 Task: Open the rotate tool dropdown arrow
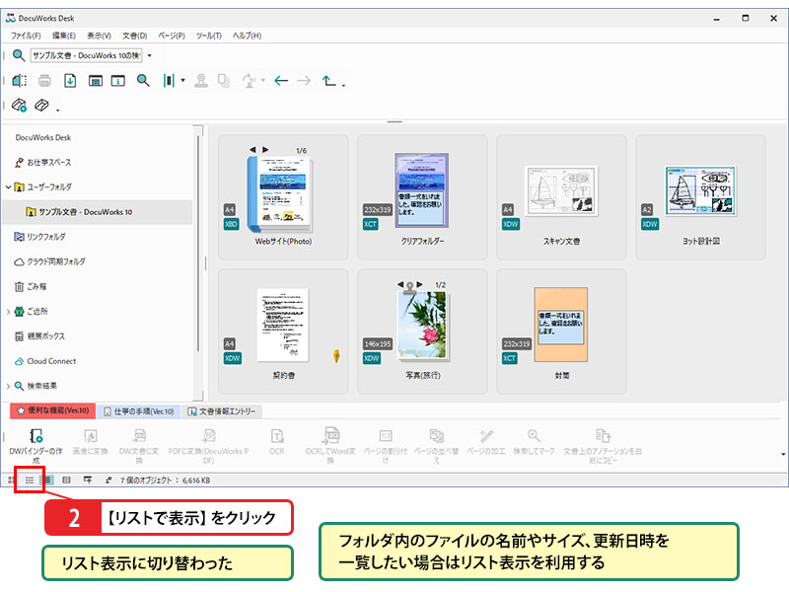(263, 80)
